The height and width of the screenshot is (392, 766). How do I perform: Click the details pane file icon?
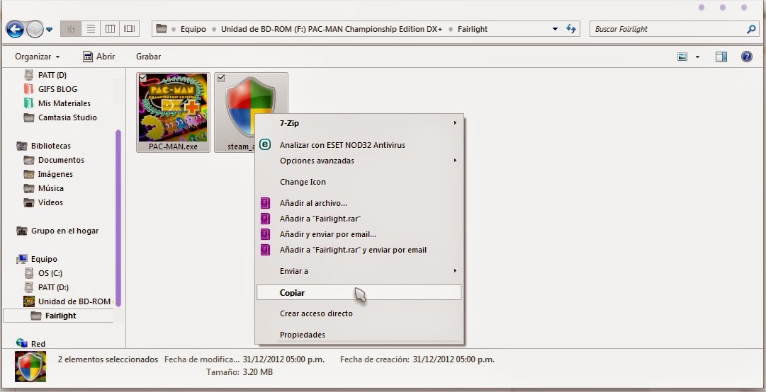click(x=30, y=366)
